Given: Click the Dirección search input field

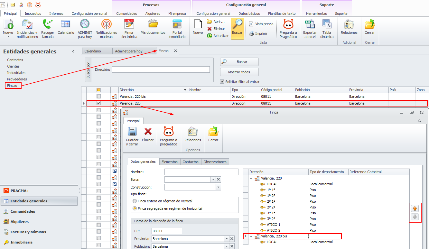Looking at the screenshot, I should pyautogui.click(x=161, y=69).
